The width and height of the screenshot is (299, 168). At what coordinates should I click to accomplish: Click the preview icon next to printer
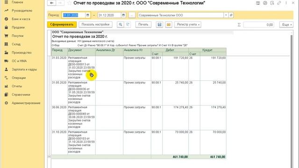point(272,3)
